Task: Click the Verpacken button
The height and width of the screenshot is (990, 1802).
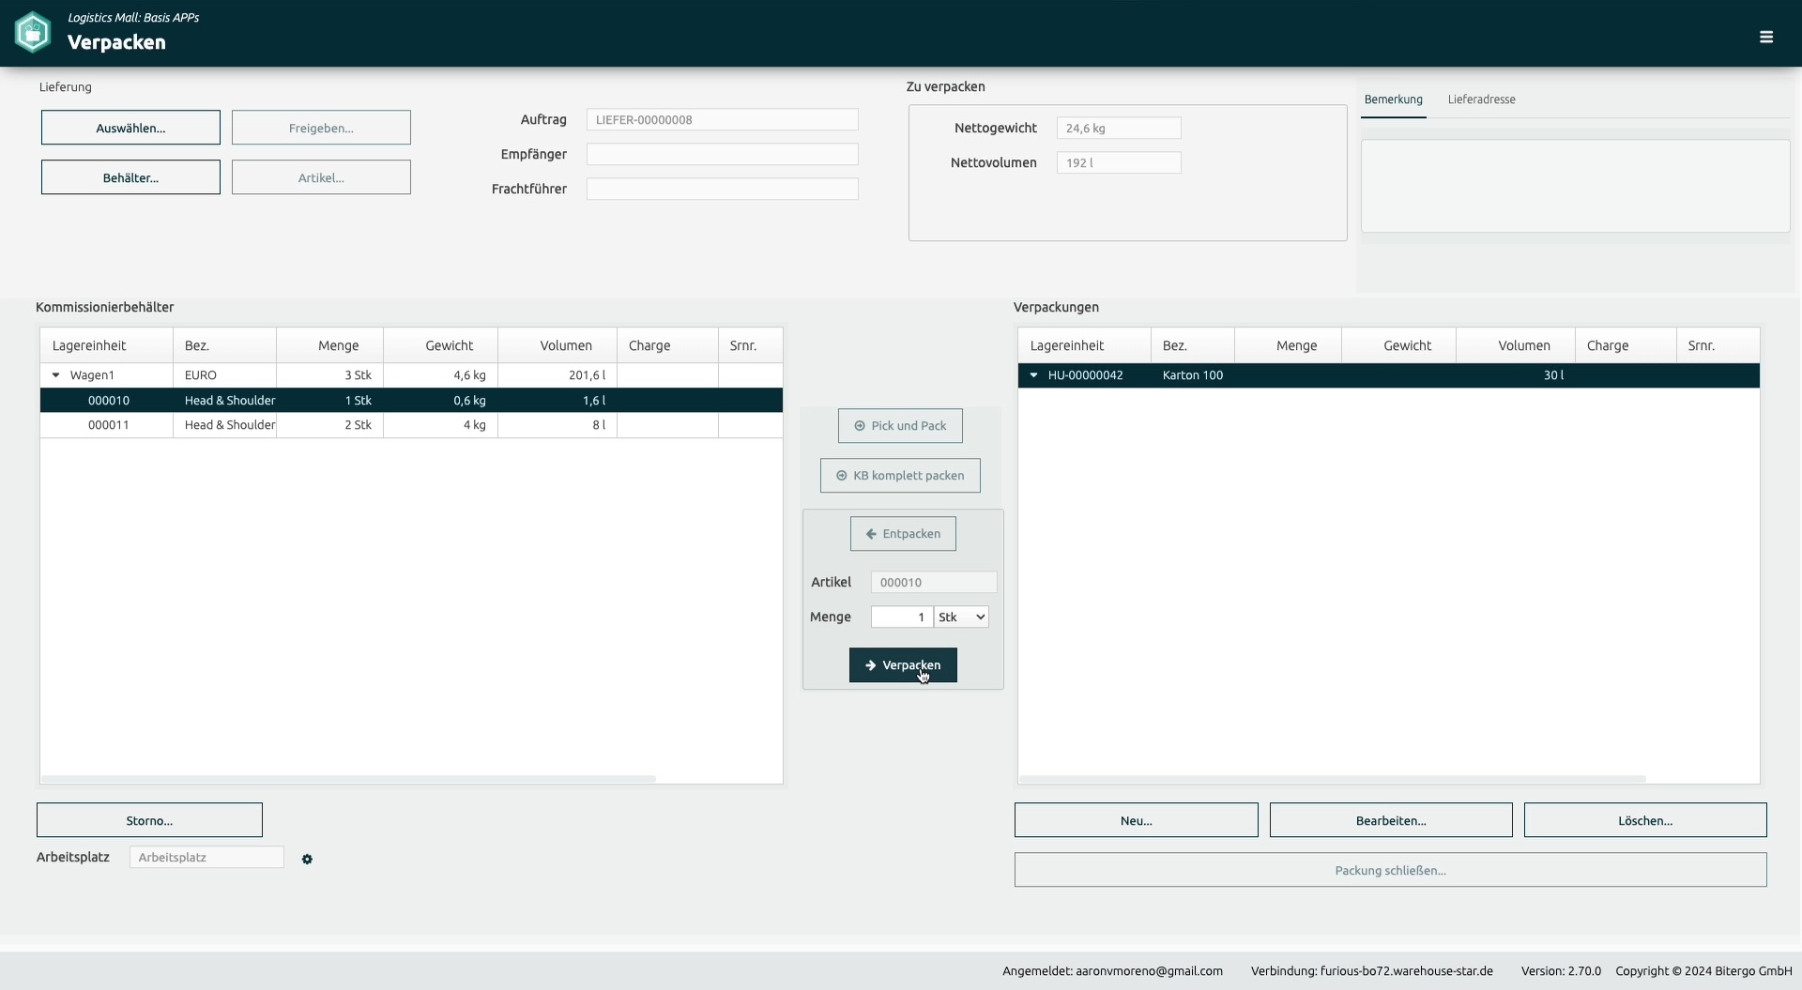Action: point(903,665)
